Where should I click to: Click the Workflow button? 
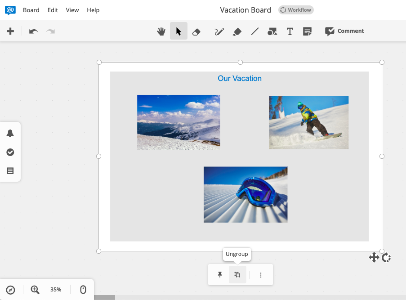(296, 10)
